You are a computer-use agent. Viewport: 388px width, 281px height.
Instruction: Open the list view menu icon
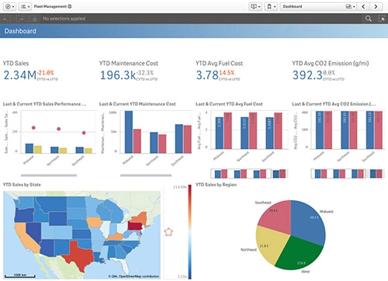click(x=25, y=6)
